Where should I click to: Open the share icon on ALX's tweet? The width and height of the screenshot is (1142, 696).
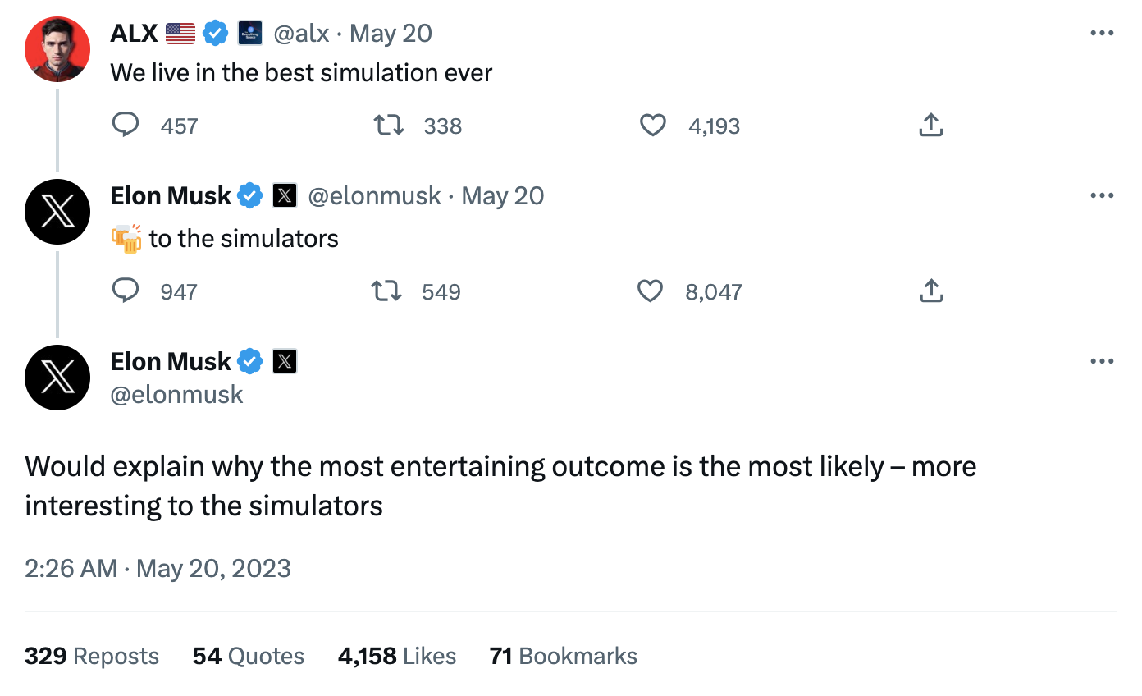click(930, 125)
